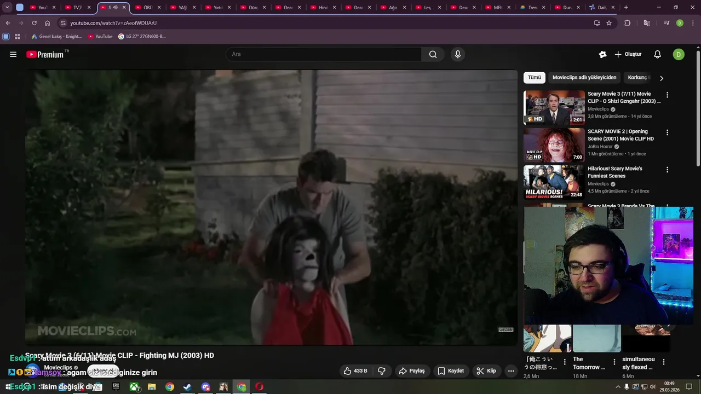Open the Movieclips channel name link
701x394 pixels.
tap(58, 368)
